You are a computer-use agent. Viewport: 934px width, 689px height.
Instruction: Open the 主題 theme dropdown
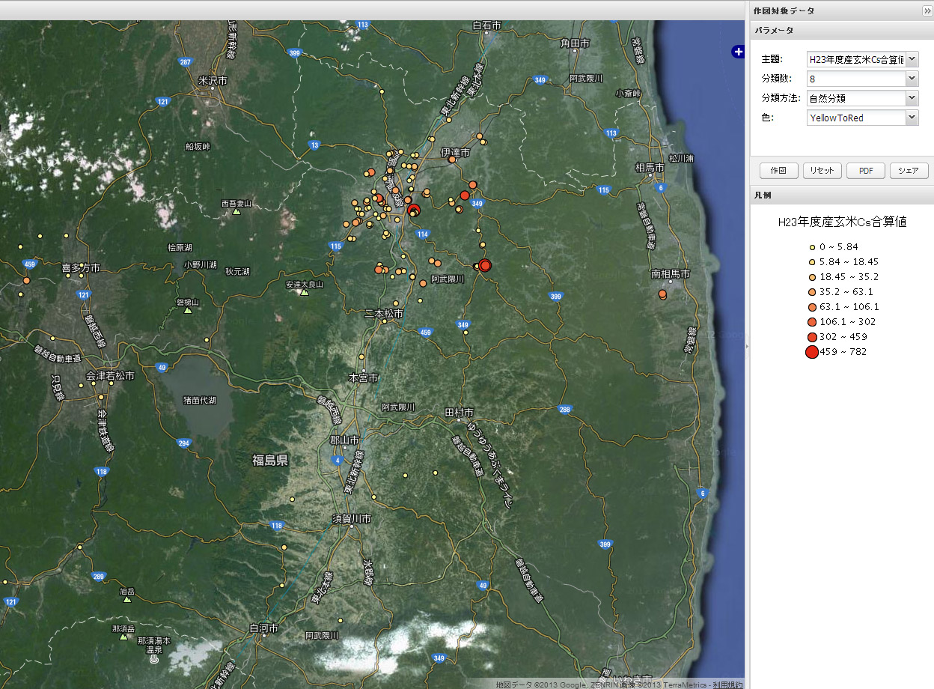click(x=912, y=59)
